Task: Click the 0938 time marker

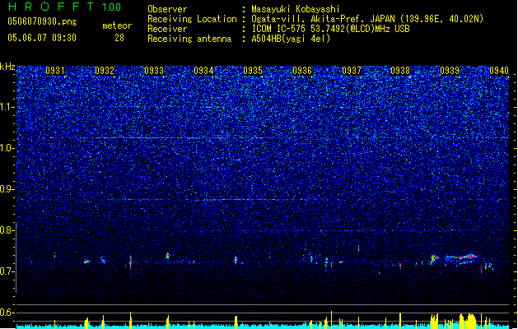Action: (400, 71)
